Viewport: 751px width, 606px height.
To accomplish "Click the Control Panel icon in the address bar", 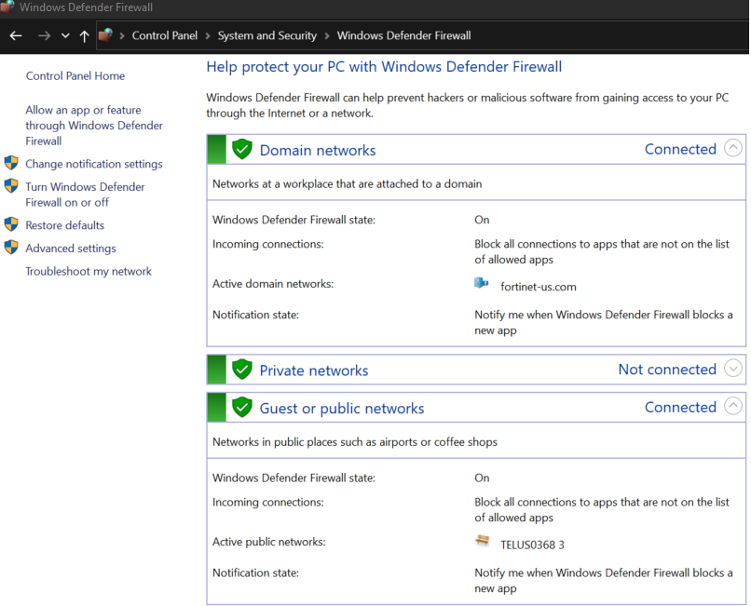I will click(105, 35).
